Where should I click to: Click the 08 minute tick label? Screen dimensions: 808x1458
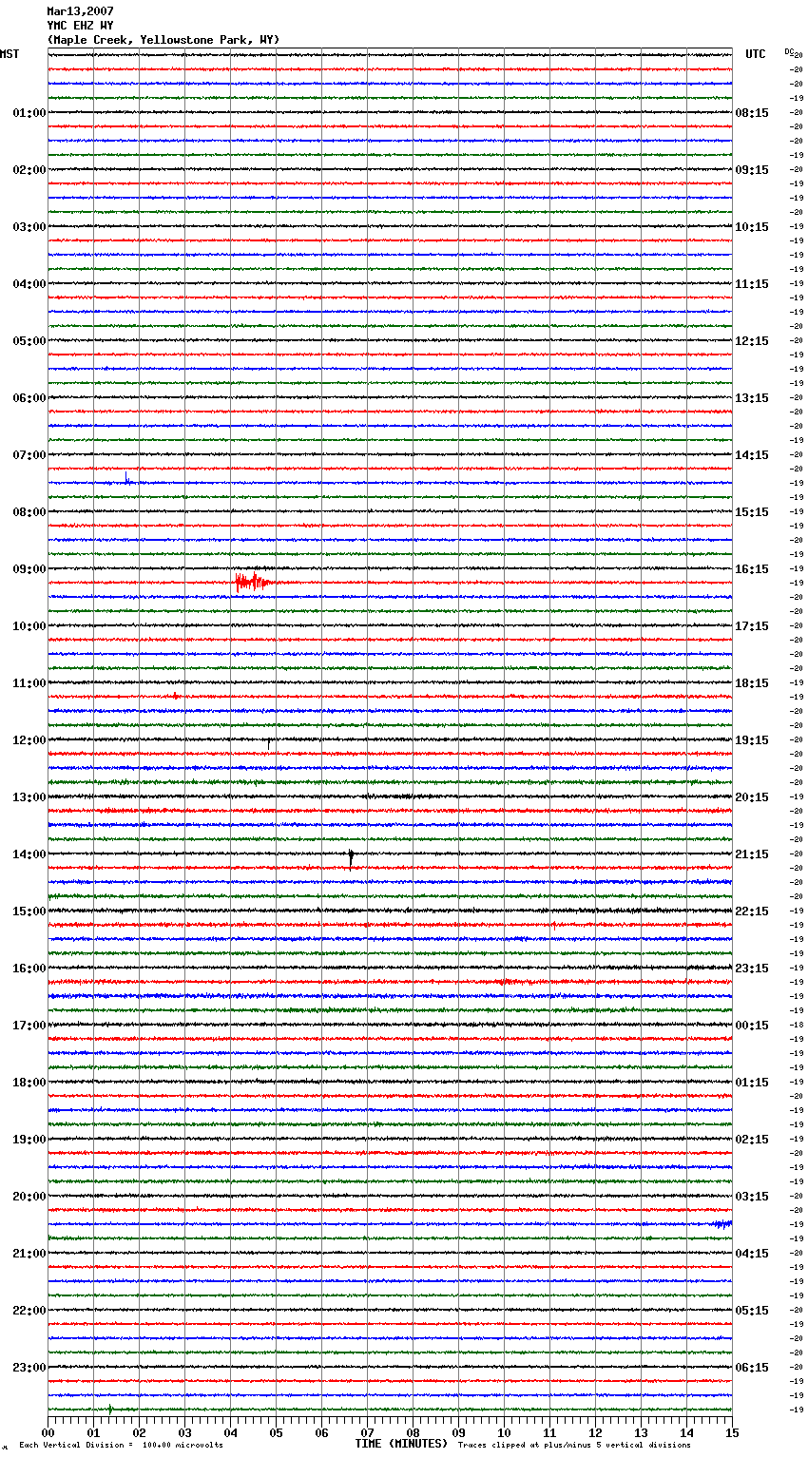pos(413,1433)
